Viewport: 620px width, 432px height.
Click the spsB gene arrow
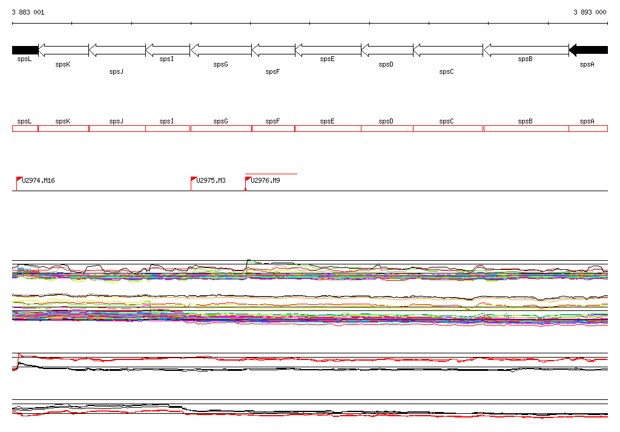click(x=526, y=50)
